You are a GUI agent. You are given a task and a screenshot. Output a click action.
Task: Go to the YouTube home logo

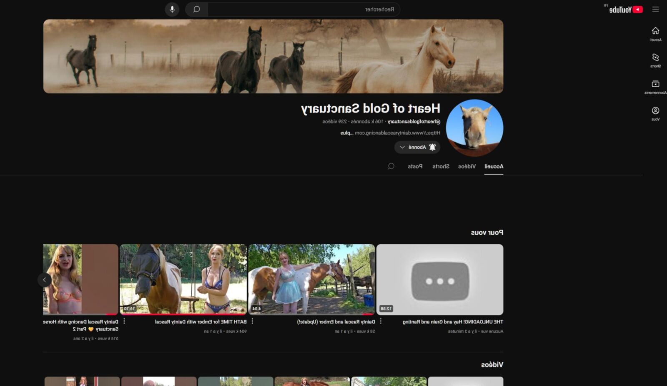tap(626, 10)
